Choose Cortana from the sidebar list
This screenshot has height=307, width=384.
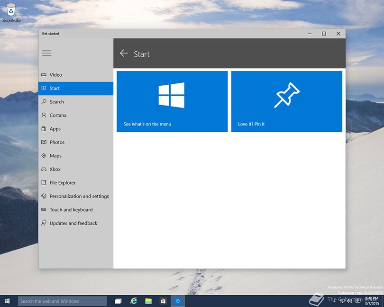point(76,115)
